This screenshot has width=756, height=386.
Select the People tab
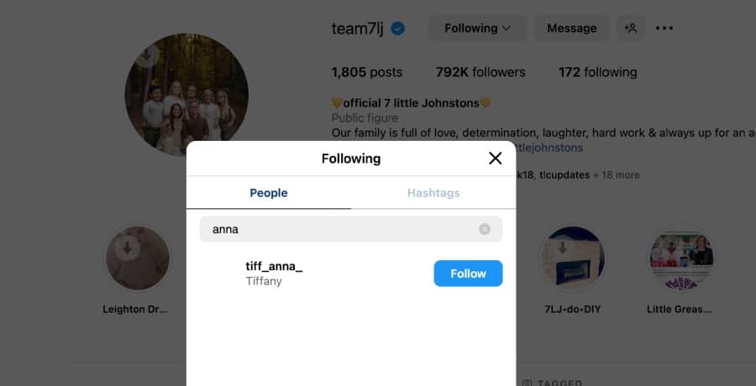269,193
